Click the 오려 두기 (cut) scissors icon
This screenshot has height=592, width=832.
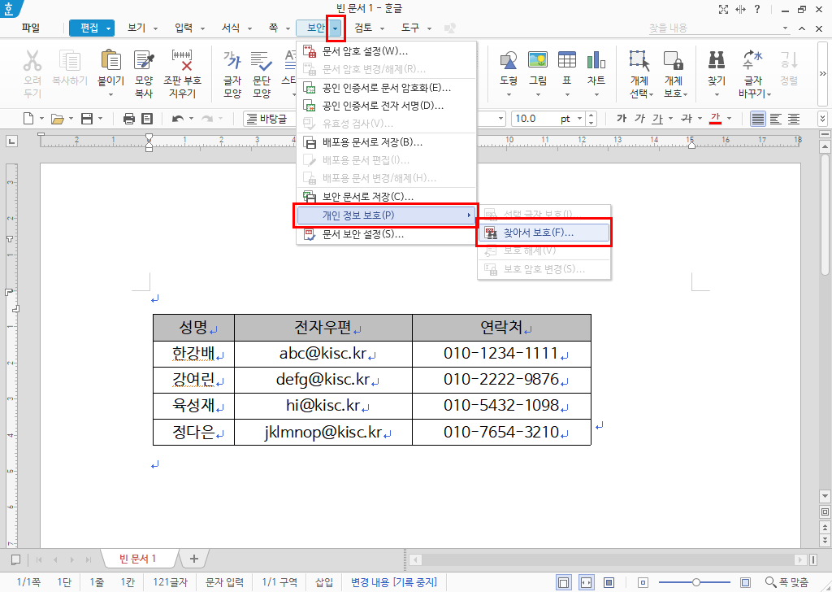pos(32,61)
